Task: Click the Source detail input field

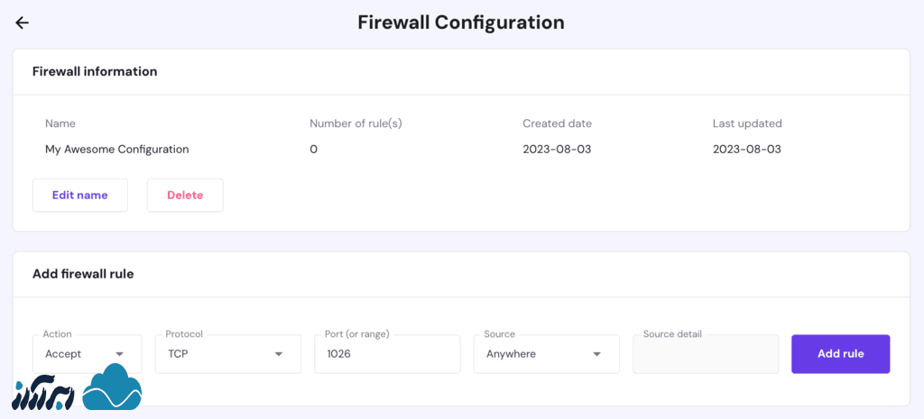Action: [x=705, y=354]
